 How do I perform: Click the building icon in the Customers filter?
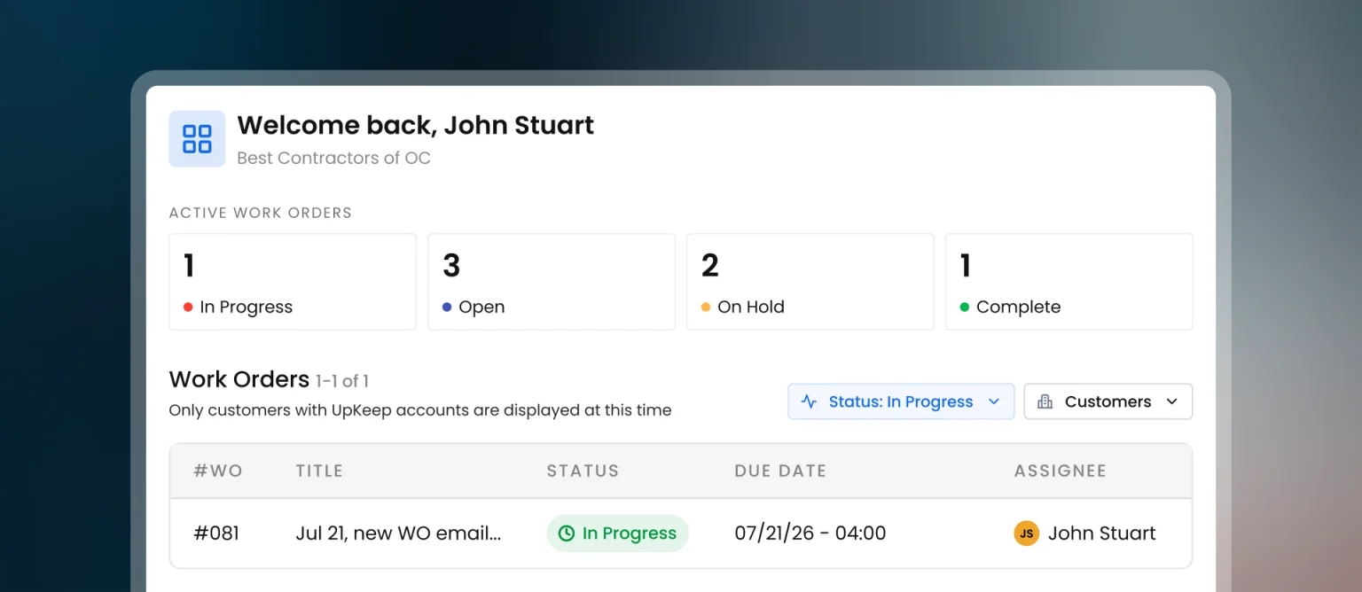click(x=1045, y=401)
